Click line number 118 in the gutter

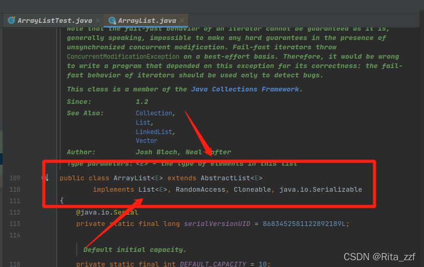15,264
